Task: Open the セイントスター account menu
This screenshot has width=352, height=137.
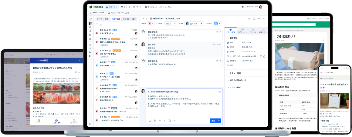Action: [256, 7]
